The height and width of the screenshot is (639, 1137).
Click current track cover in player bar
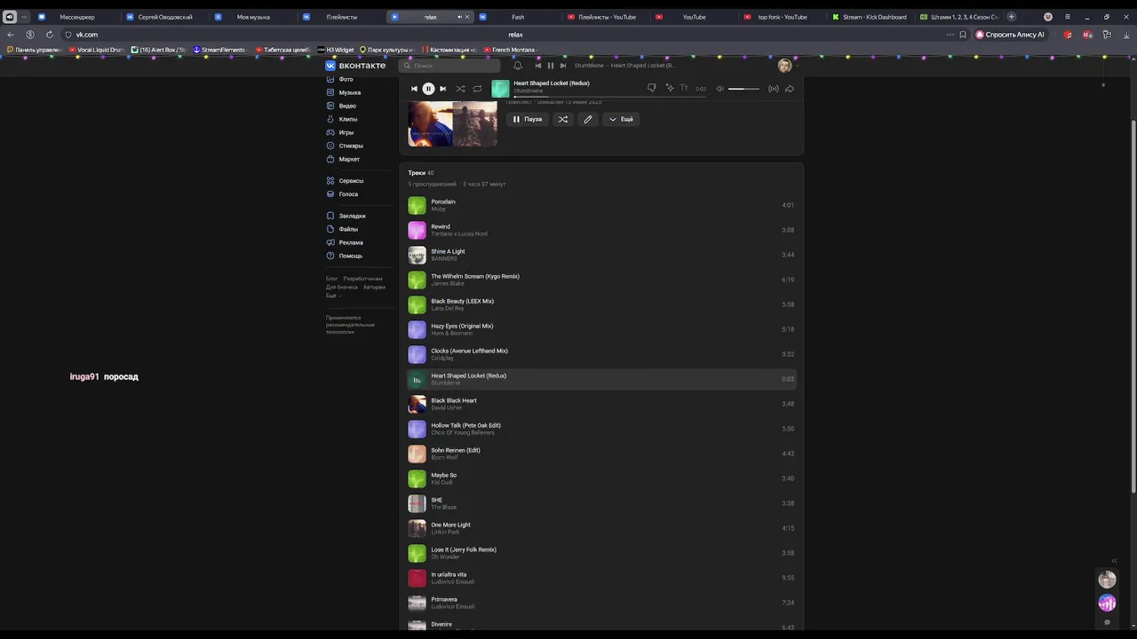pyautogui.click(x=500, y=89)
